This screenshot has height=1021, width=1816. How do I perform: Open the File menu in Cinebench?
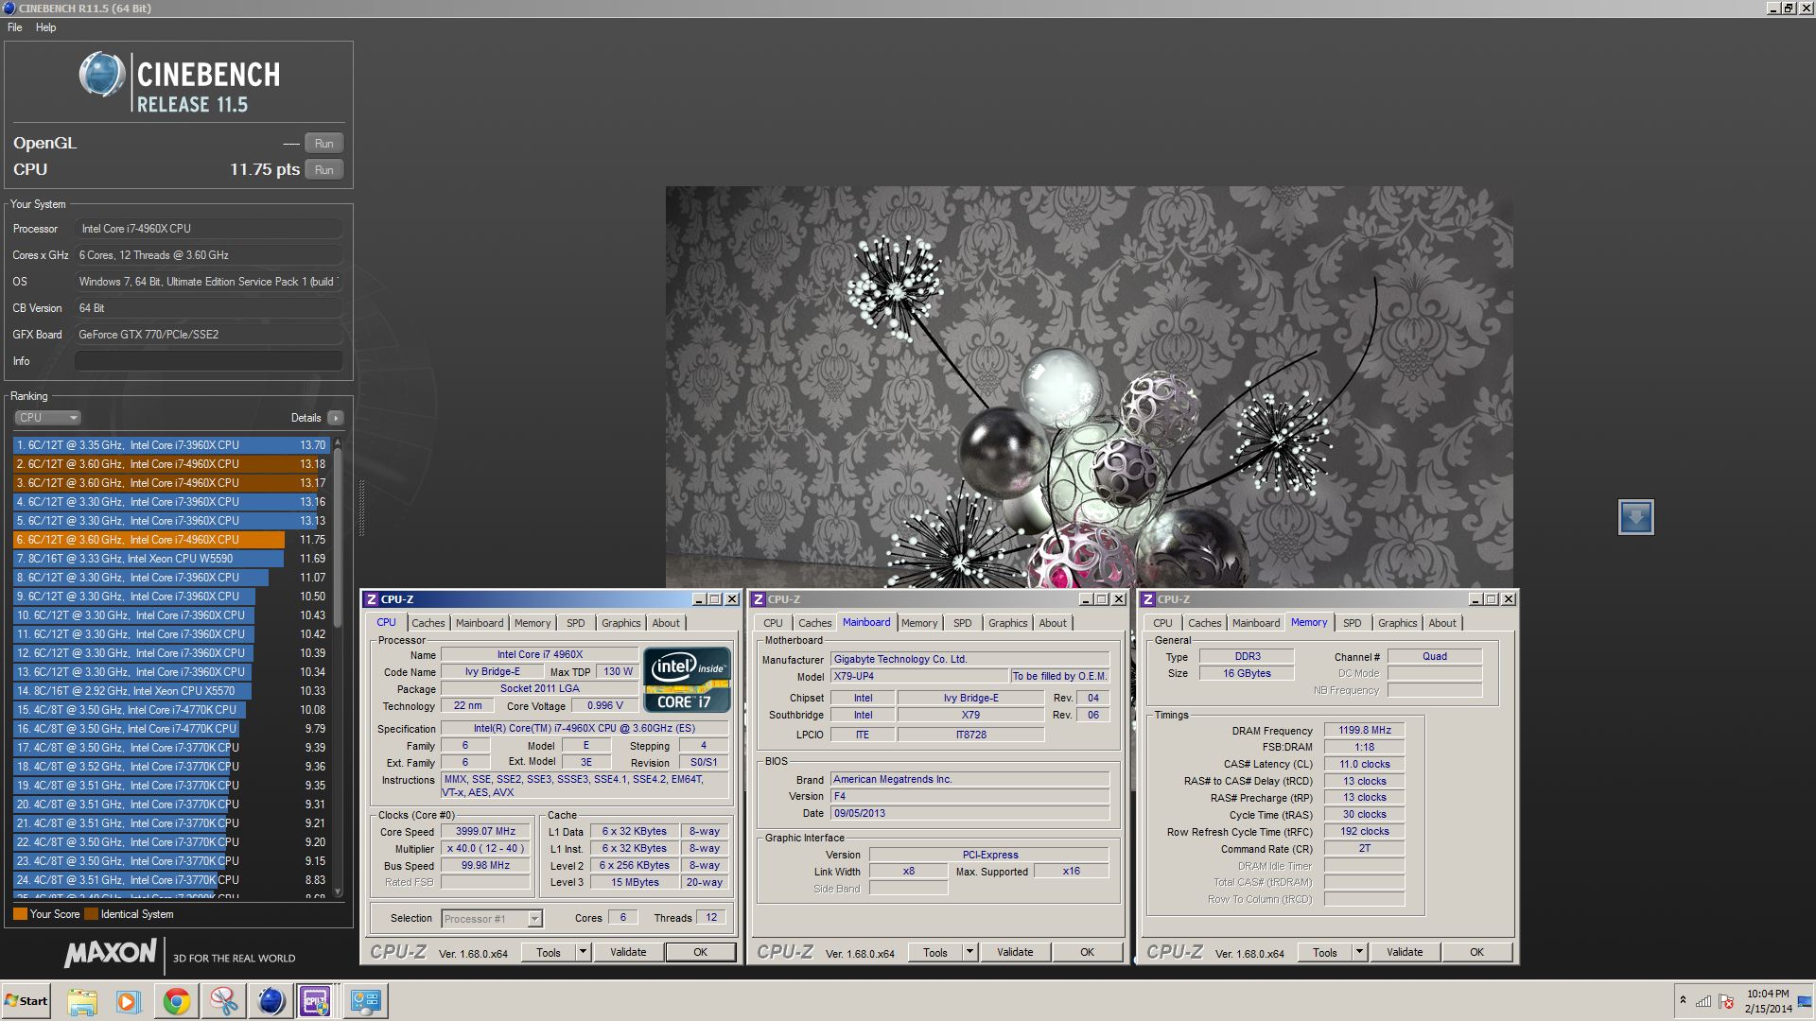pos(15,27)
